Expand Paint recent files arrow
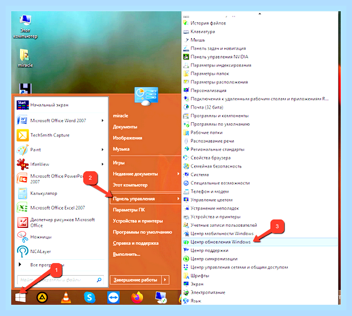This screenshot has height=316, width=352. pos(102,149)
